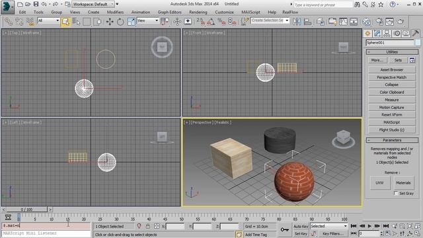Open the selection filter All dropdown
This screenshot has width=423, height=238.
click(48, 20)
